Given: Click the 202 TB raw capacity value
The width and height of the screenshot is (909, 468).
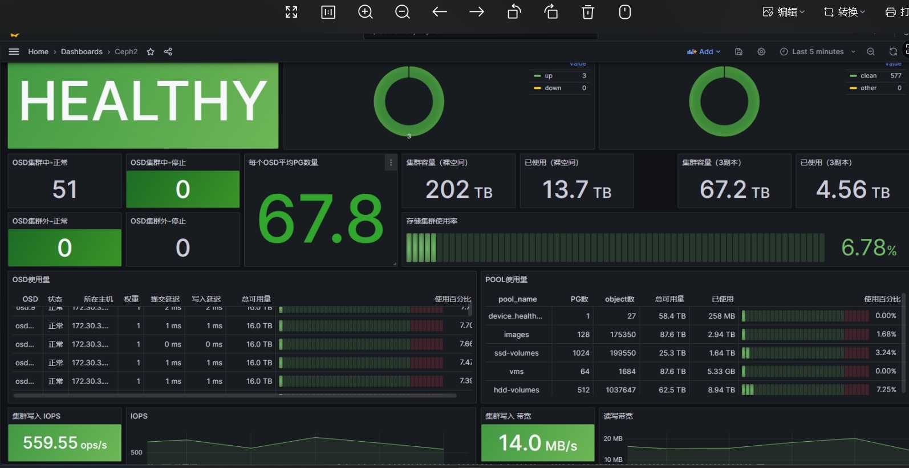Looking at the screenshot, I should click(x=459, y=189).
